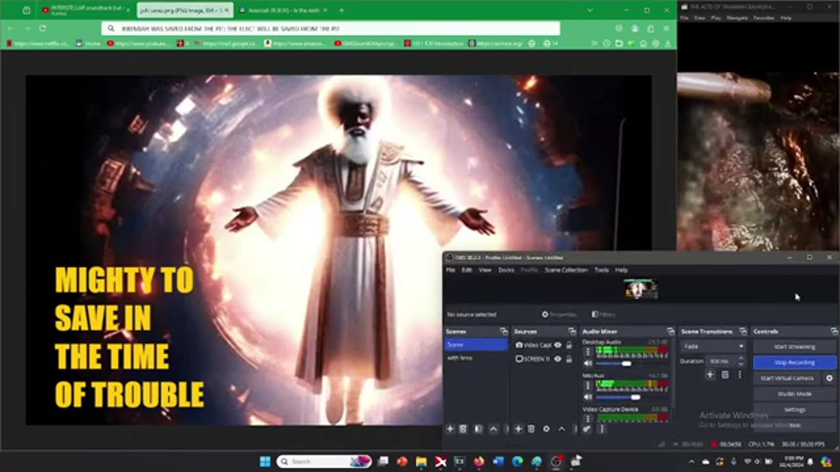Remove the scene transition with trash icon

(725, 375)
